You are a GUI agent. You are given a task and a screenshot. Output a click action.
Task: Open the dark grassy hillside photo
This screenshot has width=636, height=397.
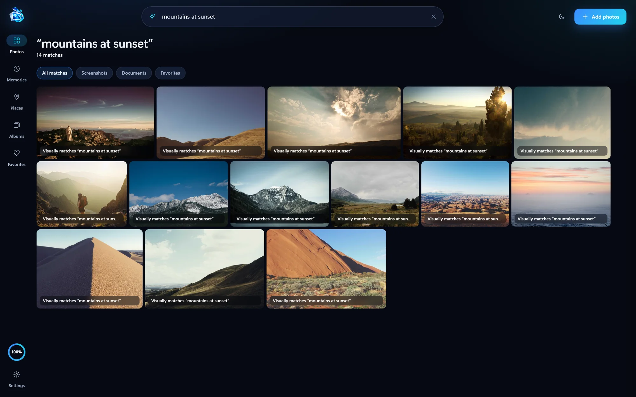pyautogui.click(x=204, y=269)
